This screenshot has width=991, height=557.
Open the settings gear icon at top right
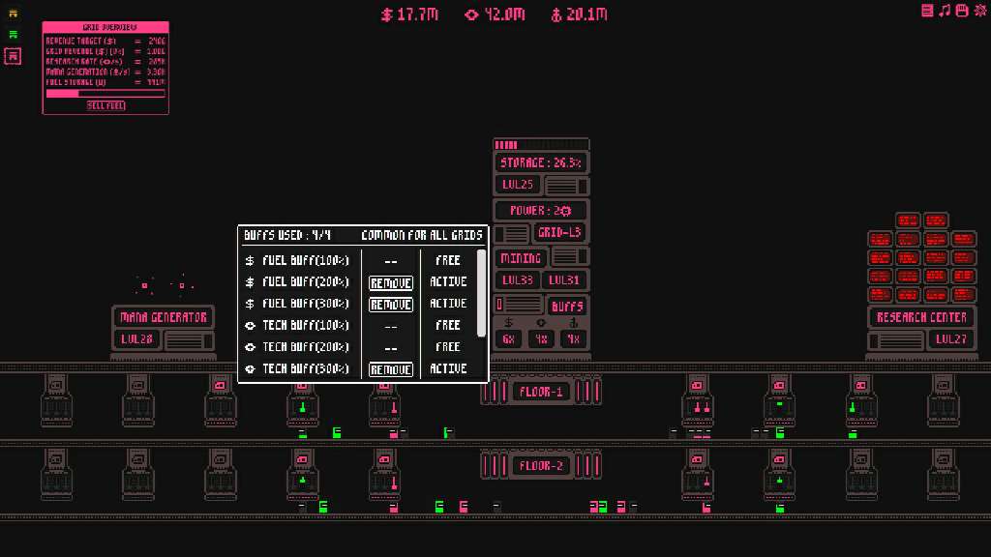tap(979, 11)
